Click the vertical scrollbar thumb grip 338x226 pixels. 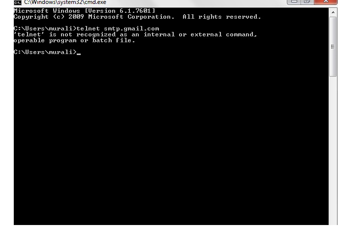click(x=333, y=47)
